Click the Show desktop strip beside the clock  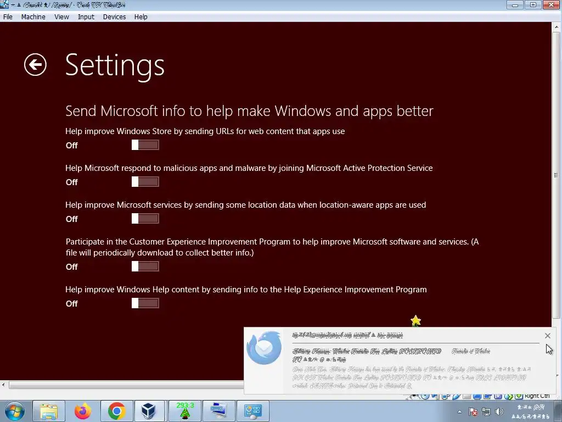(x=559, y=411)
